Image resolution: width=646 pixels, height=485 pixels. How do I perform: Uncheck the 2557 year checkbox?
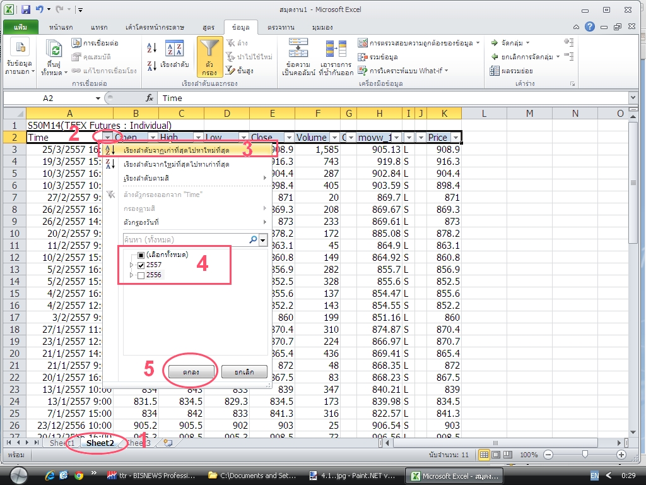pyautogui.click(x=141, y=265)
